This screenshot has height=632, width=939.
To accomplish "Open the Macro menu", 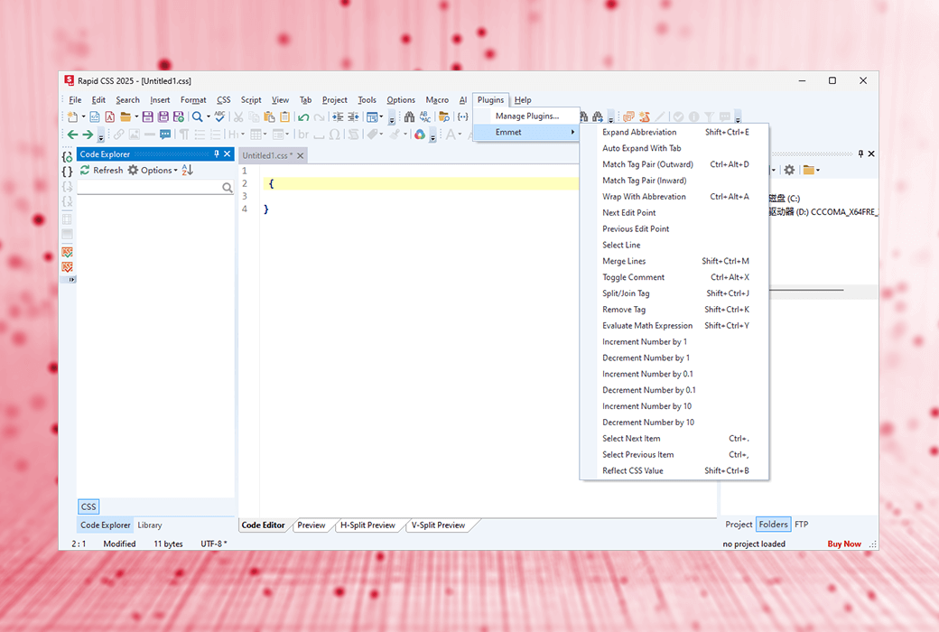I will click(437, 100).
